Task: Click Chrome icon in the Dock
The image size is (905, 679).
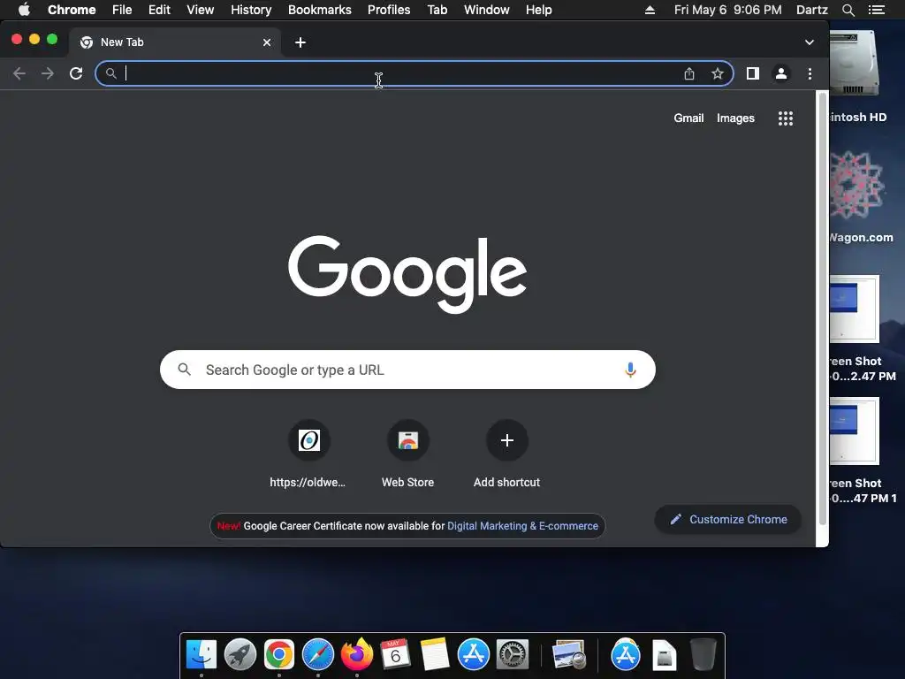Action: 279,655
